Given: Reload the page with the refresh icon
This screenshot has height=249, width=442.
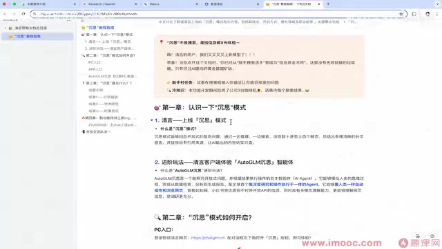Looking at the screenshot, I should (x=23, y=14).
